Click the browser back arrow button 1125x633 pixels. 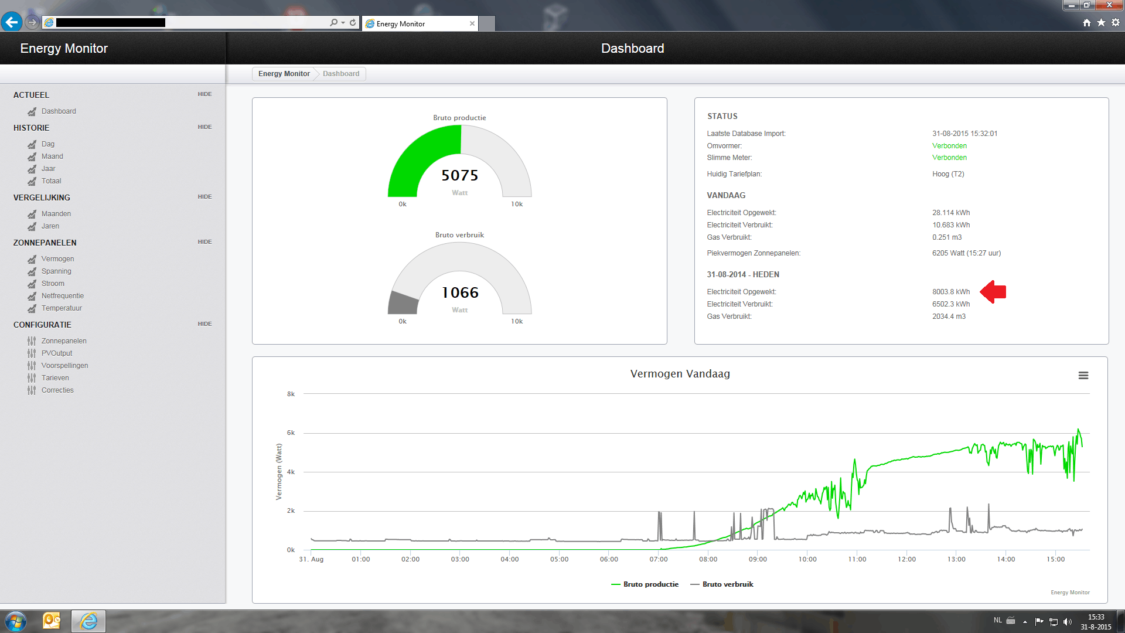[11, 22]
